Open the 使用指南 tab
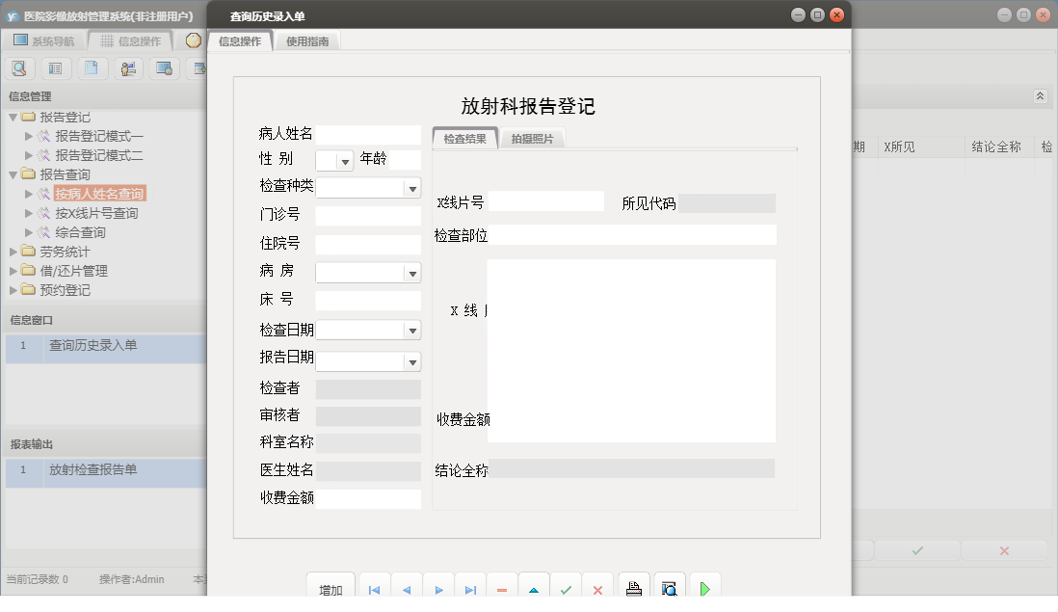This screenshot has height=612, width=1058. (x=306, y=40)
